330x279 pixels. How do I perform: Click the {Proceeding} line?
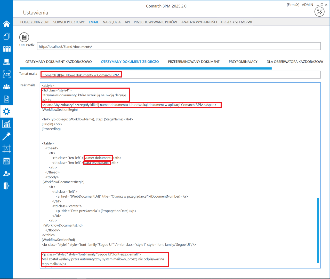[51, 129]
